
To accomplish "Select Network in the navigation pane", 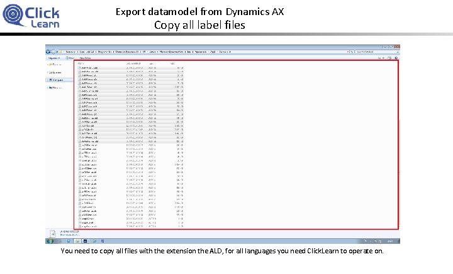I will (55, 88).
